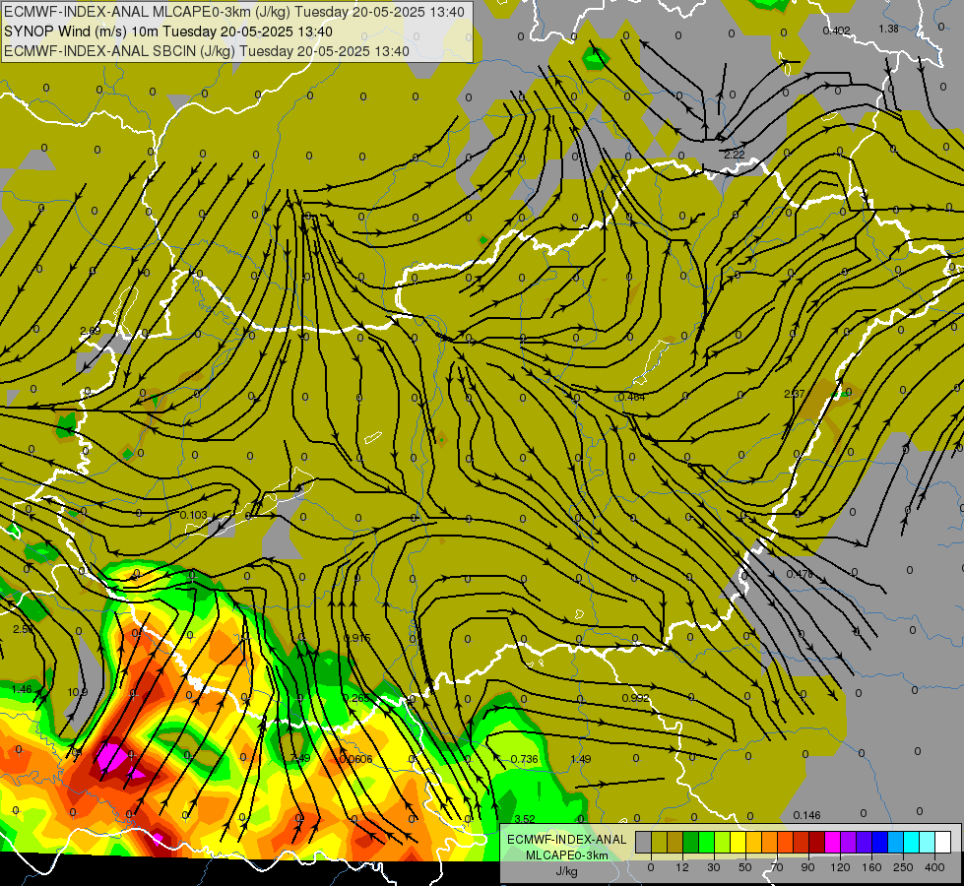Click the map value '0.0606'
This screenshot has width=964, height=886.
click(356, 759)
